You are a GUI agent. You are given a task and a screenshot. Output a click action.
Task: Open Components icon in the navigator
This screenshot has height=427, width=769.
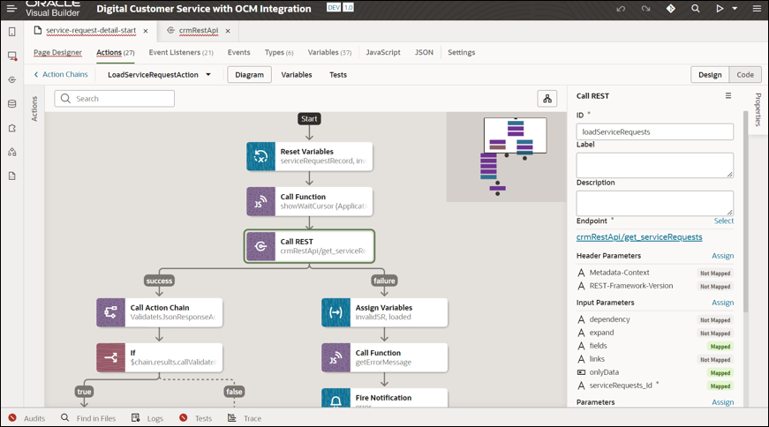12,152
